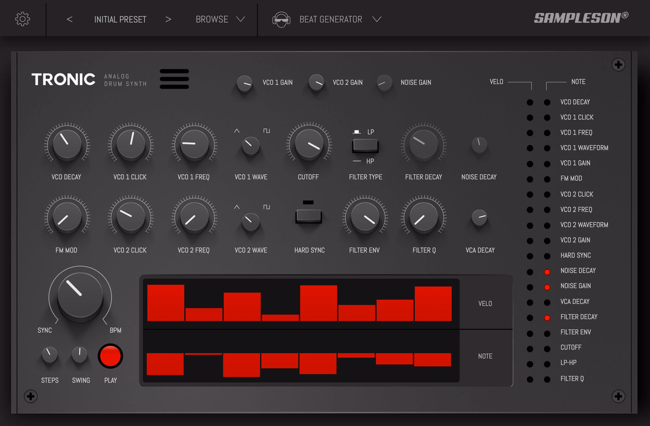Click the FM Mod knob
Image resolution: width=650 pixels, height=426 pixels.
tap(67, 217)
